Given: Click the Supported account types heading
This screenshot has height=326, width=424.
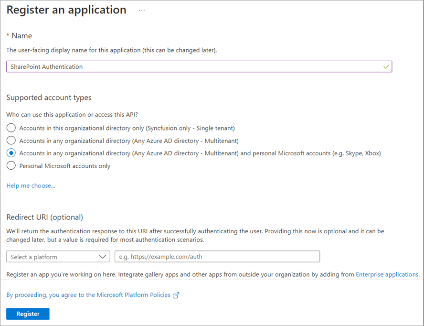Looking at the screenshot, I should (x=49, y=98).
